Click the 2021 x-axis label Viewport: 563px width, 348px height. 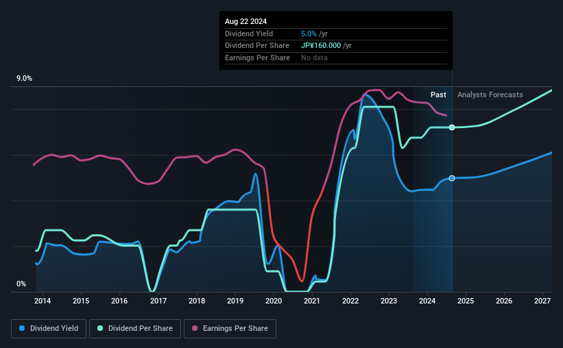point(311,301)
